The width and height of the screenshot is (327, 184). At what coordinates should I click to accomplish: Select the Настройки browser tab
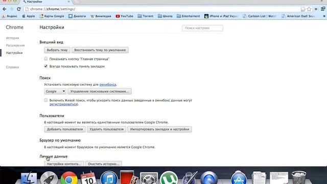point(46,2)
